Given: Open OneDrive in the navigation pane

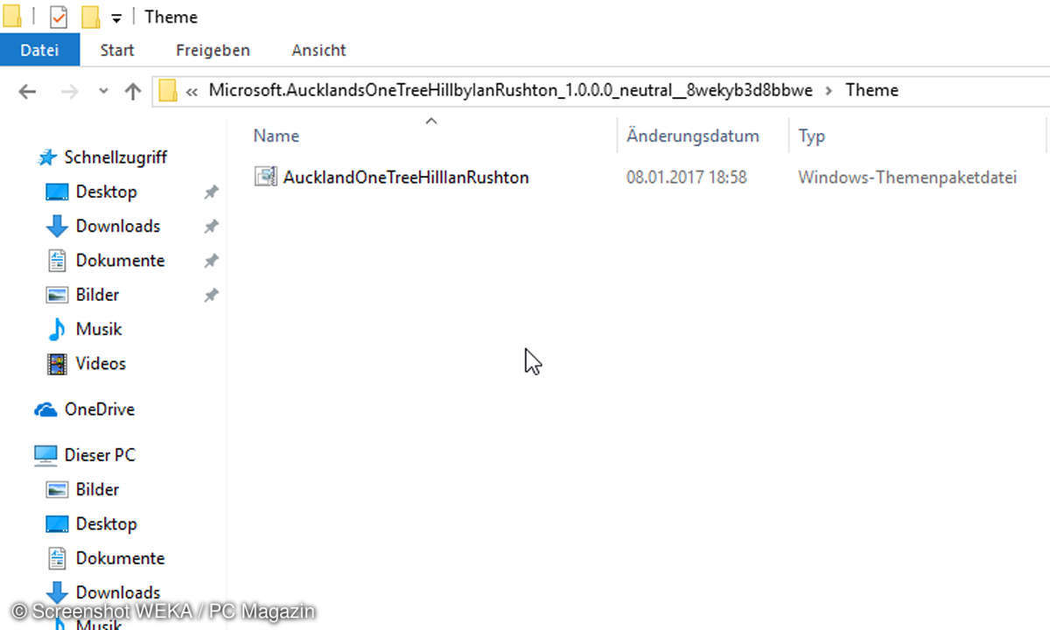Looking at the screenshot, I should pos(99,409).
